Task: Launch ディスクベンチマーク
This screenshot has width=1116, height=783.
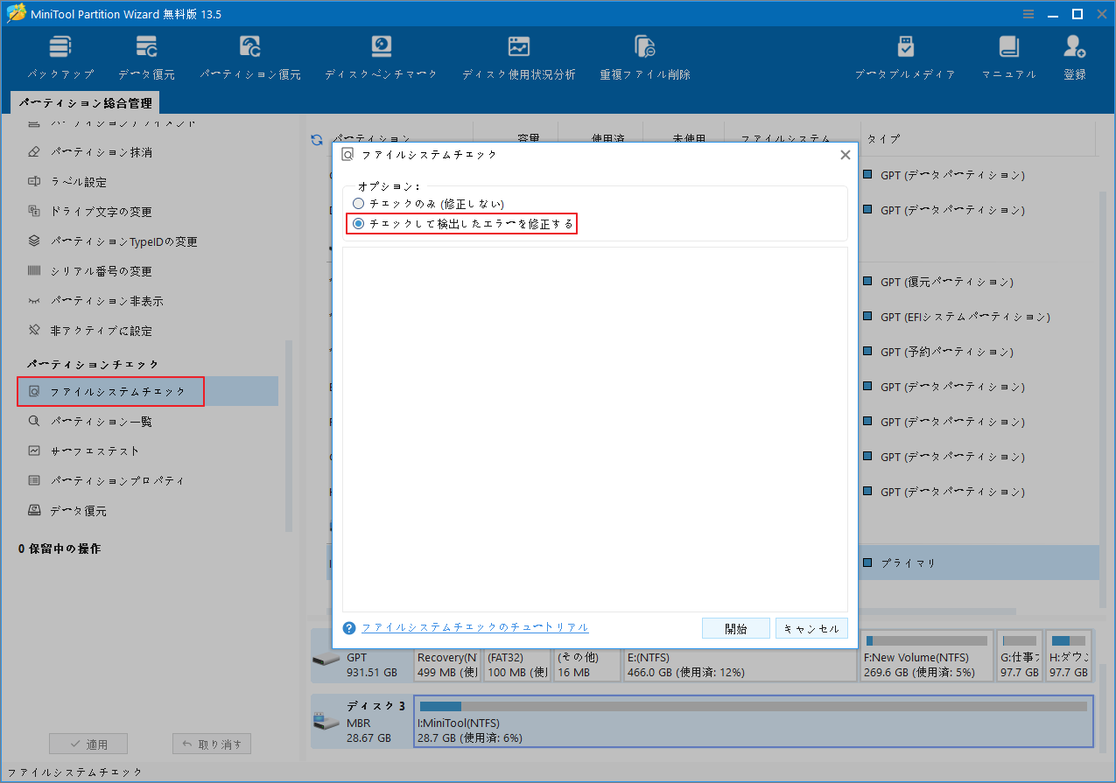Action: pyautogui.click(x=380, y=54)
